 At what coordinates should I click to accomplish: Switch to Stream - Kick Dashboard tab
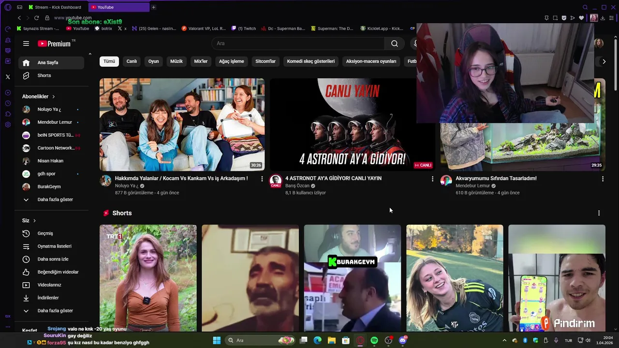point(56,7)
